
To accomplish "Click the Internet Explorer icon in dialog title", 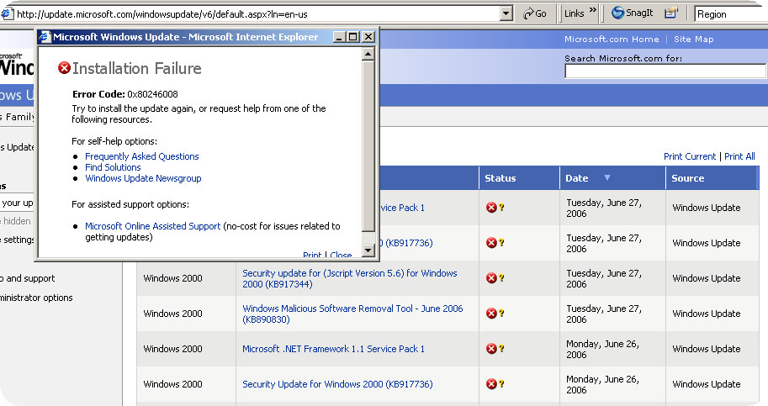I will click(x=45, y=37).
